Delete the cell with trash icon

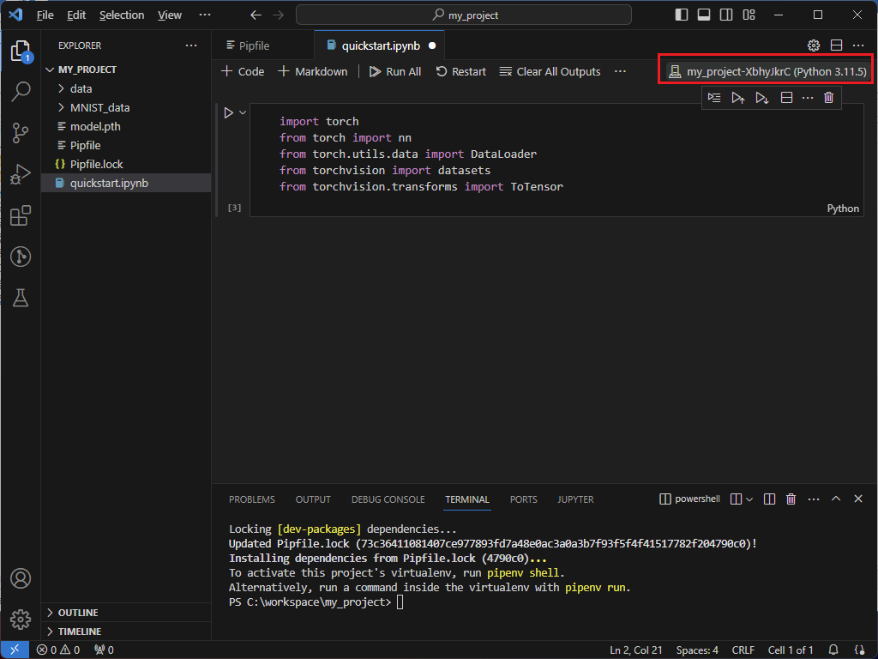[829, 98]
